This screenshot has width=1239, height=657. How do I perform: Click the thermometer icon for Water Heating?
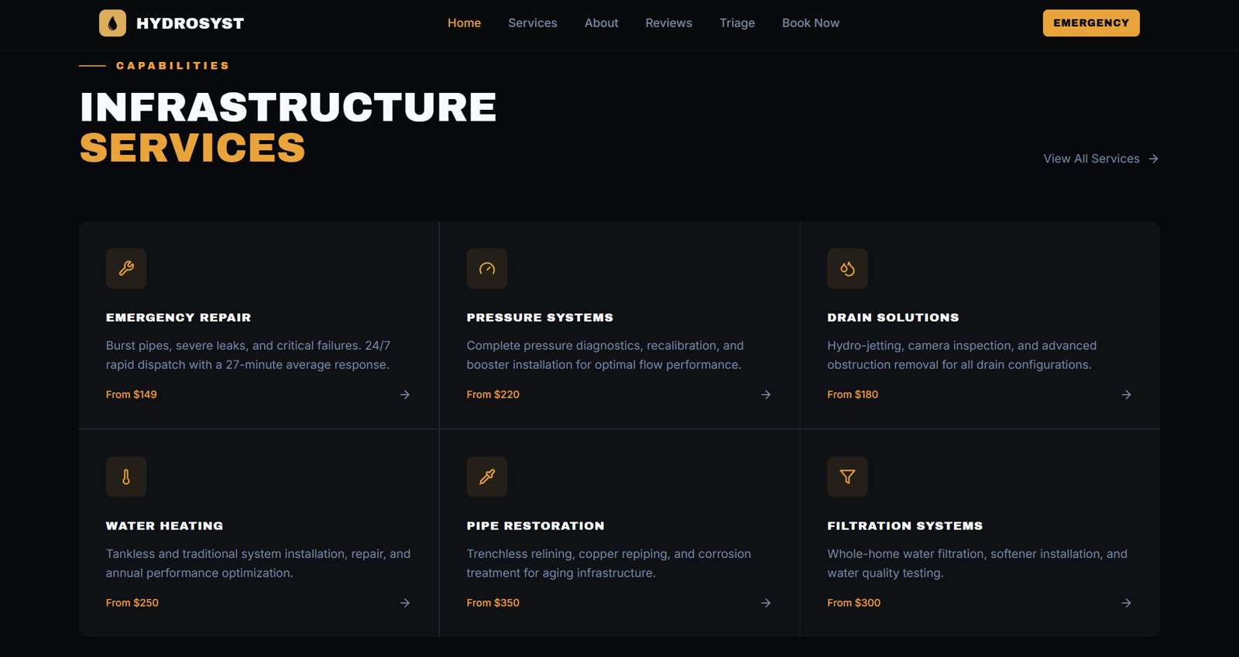click(126, 477)
